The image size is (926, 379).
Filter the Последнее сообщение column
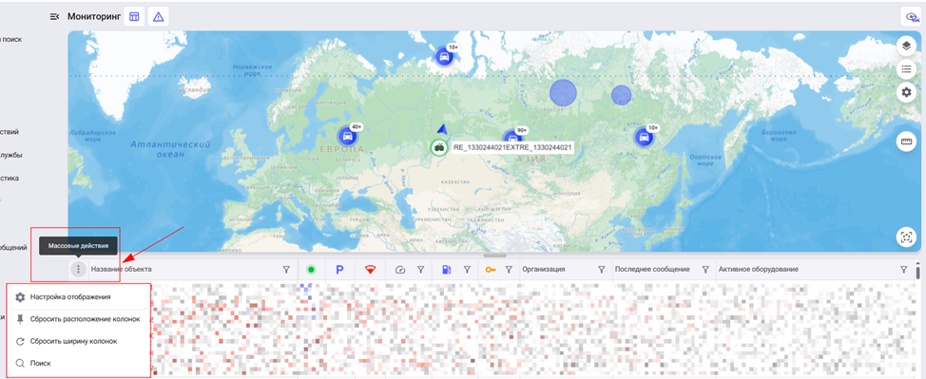pos(705,270)
